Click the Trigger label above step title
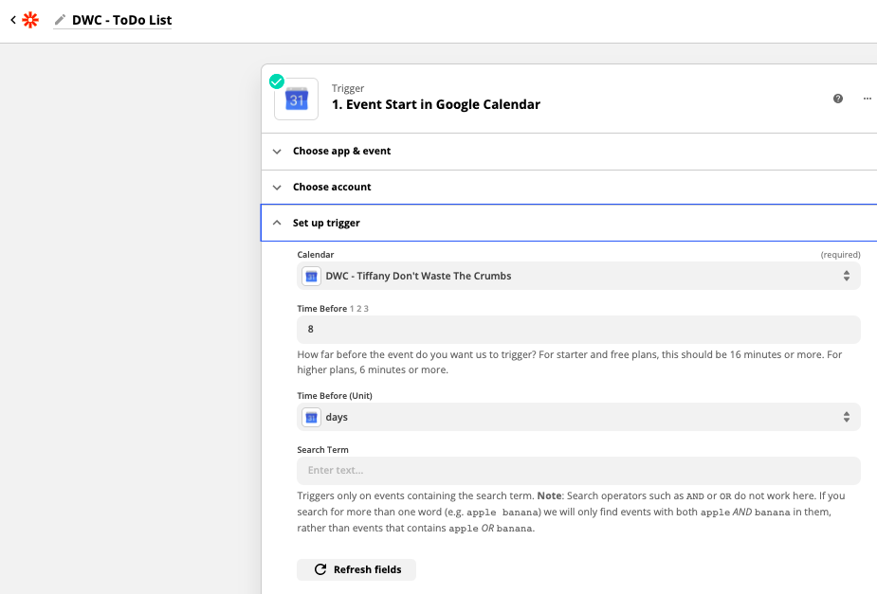 click(348, 88)
